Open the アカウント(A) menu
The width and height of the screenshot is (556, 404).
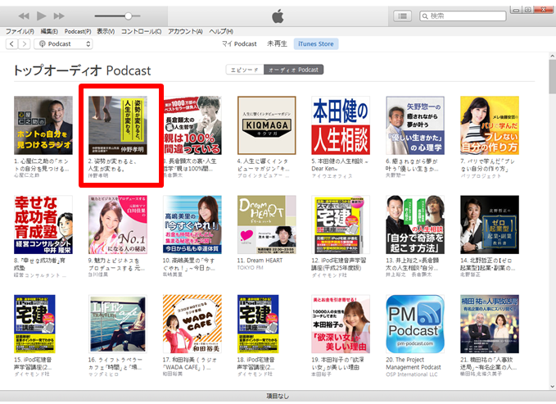click(185, 32)
